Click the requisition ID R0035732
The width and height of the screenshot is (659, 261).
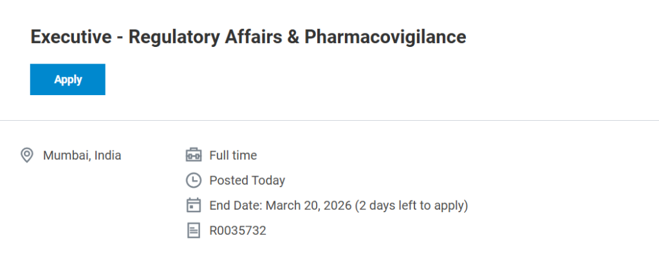point(237,230)
